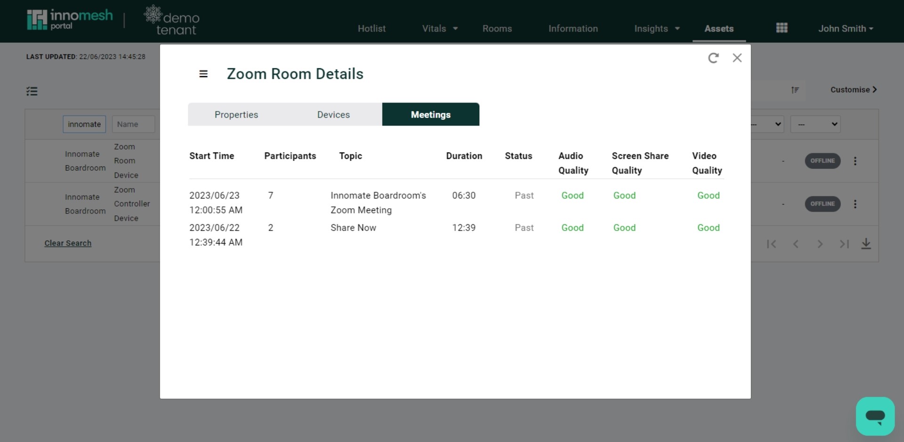Open the John Smith user menu
The height and width of the screenshot is (442, 904).
tap(846, 29)
